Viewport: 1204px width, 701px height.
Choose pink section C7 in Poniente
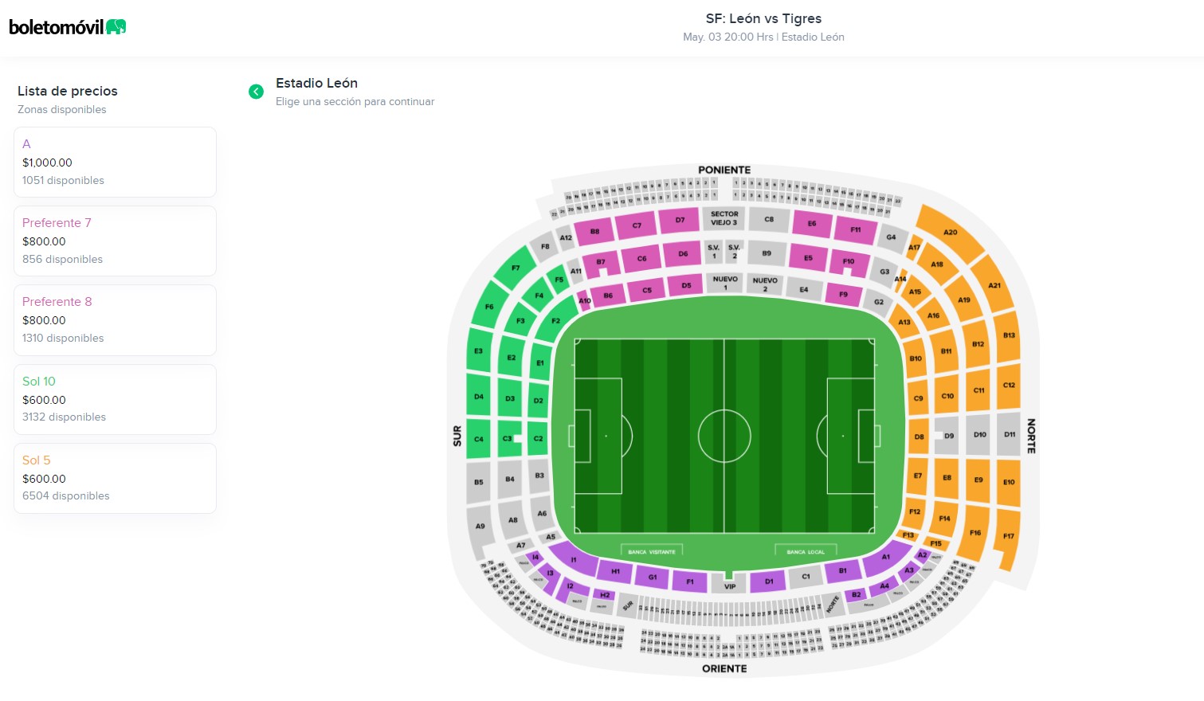(x=637, y=225)
